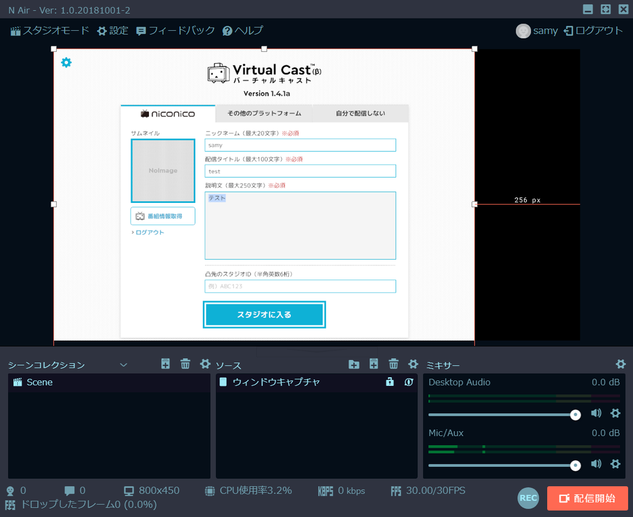
Task: Click the 0 kbps bitrate indicator
Action: pos(341,491)
